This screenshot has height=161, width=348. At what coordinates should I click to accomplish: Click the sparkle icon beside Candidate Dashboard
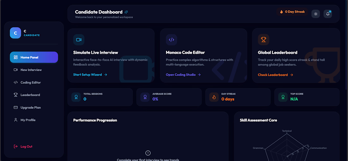[126, 12]
